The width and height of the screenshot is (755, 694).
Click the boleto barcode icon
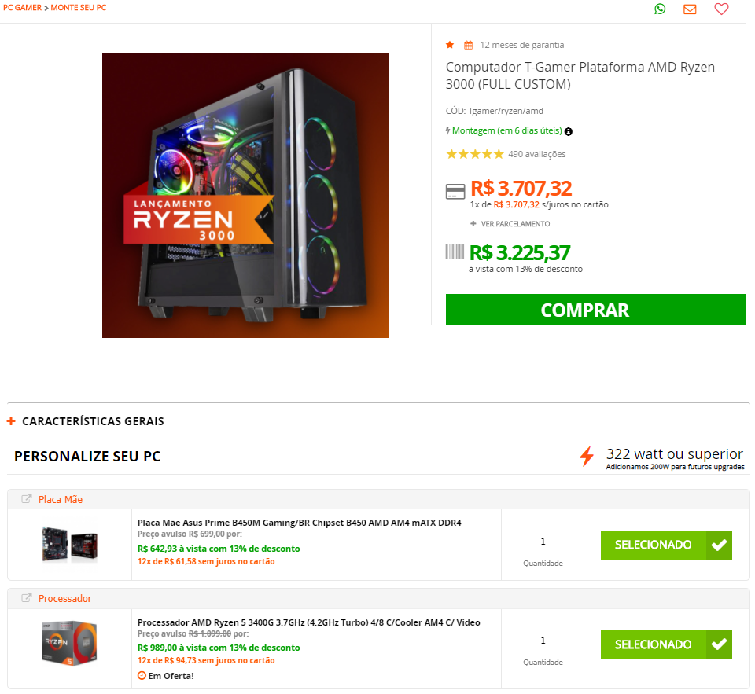tap(455, 252)
